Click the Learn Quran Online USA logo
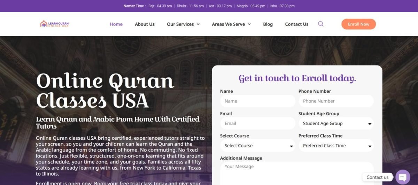 pyautogui.click(x=54, y=24)
